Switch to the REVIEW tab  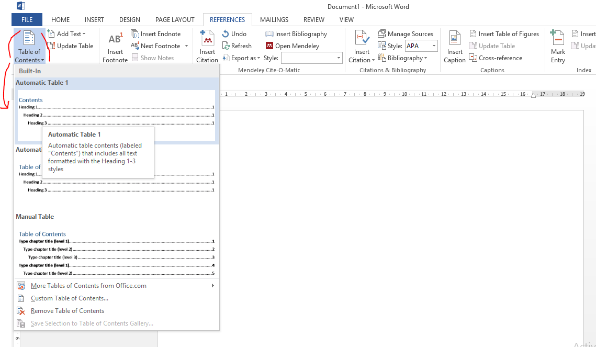314,20
